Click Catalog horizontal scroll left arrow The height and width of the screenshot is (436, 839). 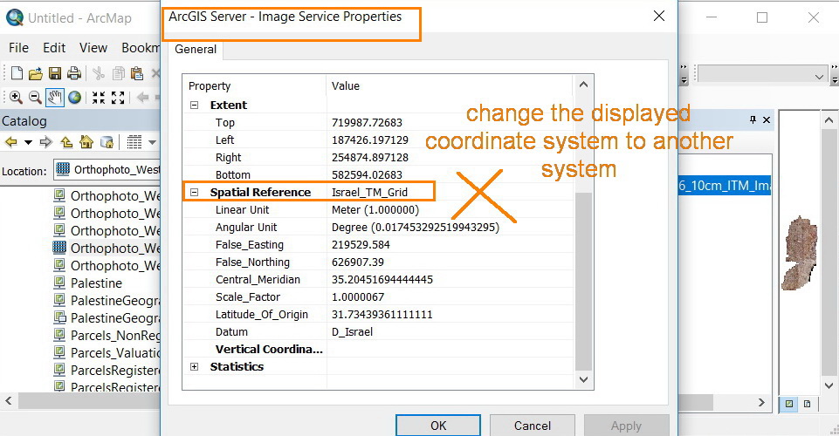point(9,401)
